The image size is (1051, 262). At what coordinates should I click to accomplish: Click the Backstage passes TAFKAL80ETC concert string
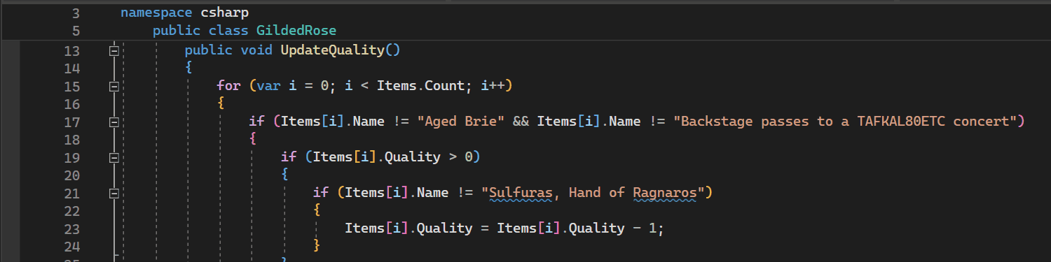[845, 122]
